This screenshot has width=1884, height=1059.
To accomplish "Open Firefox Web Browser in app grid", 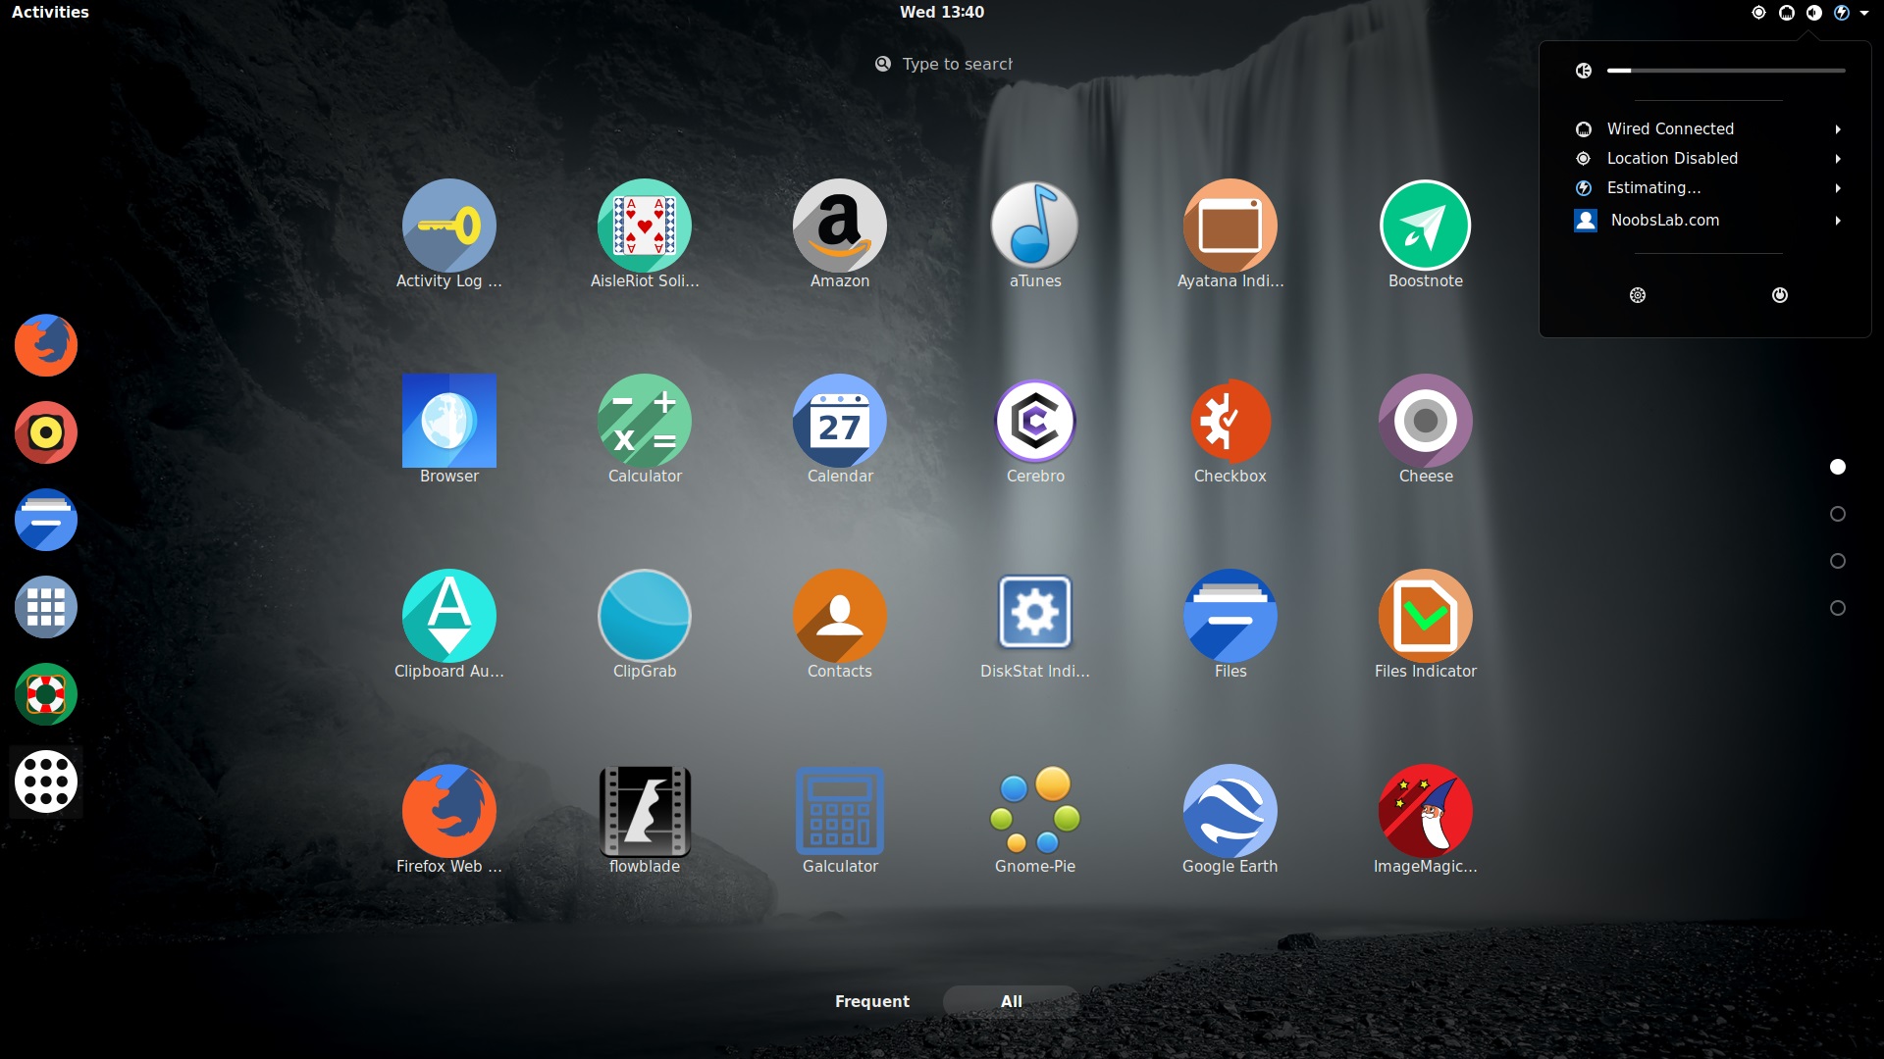I will tap(448, 820).
